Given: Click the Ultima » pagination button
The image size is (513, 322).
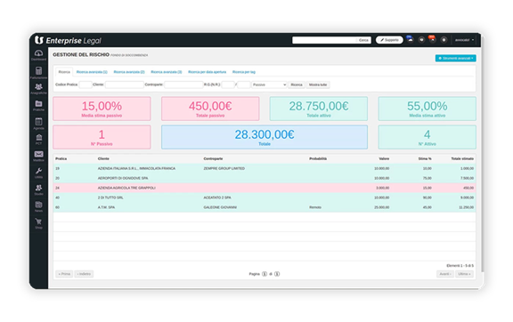Looking at the screenshot, I should coord(464,274).
